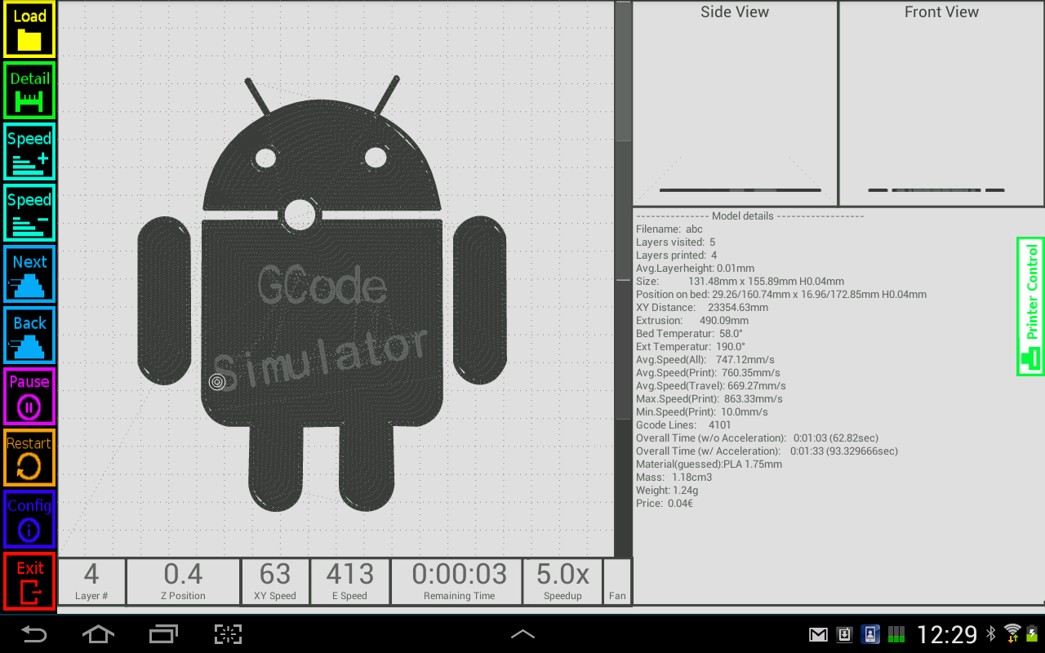
Task: Select the 'Filename: abc' line
Action: pos(669,229)
